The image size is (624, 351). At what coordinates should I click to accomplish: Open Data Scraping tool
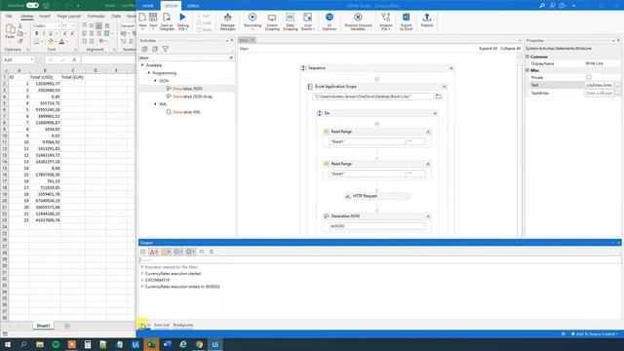tap(291, 21)
